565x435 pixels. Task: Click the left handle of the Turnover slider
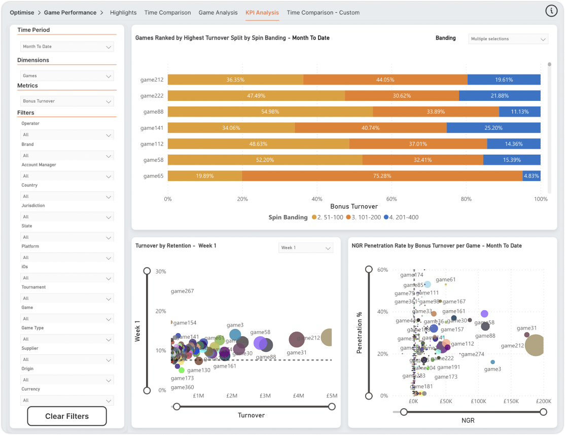click(176, 406)
